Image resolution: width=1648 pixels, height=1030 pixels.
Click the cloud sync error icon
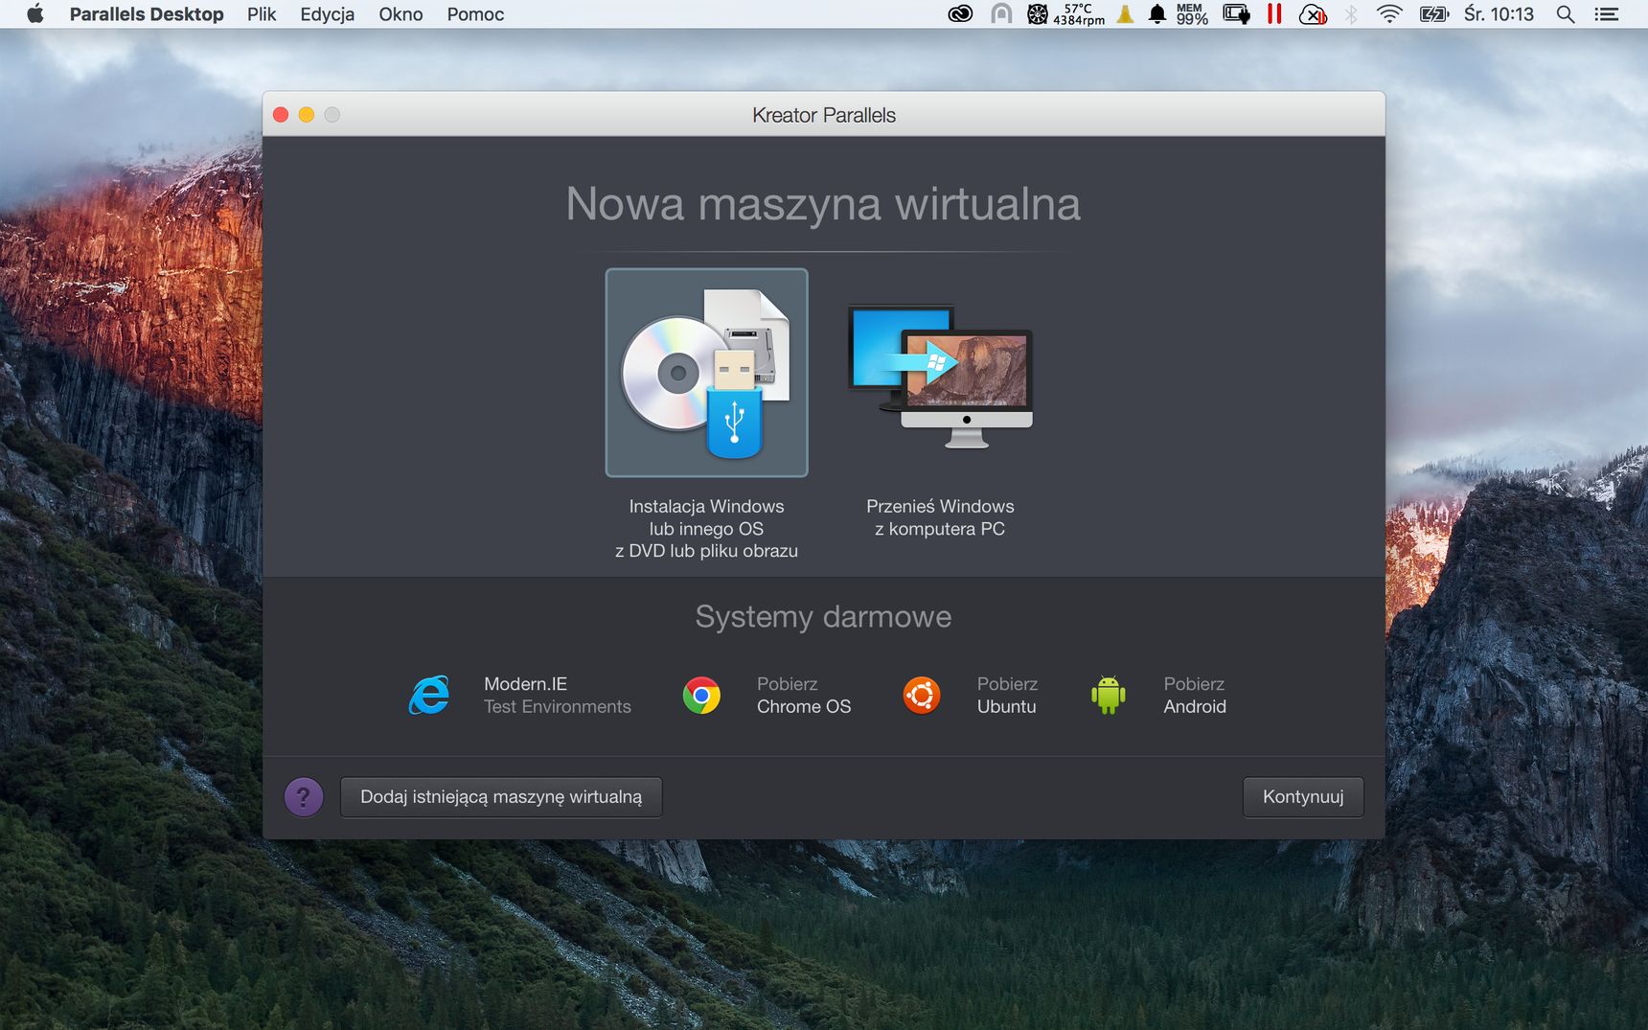click(x=1313, y=13)
